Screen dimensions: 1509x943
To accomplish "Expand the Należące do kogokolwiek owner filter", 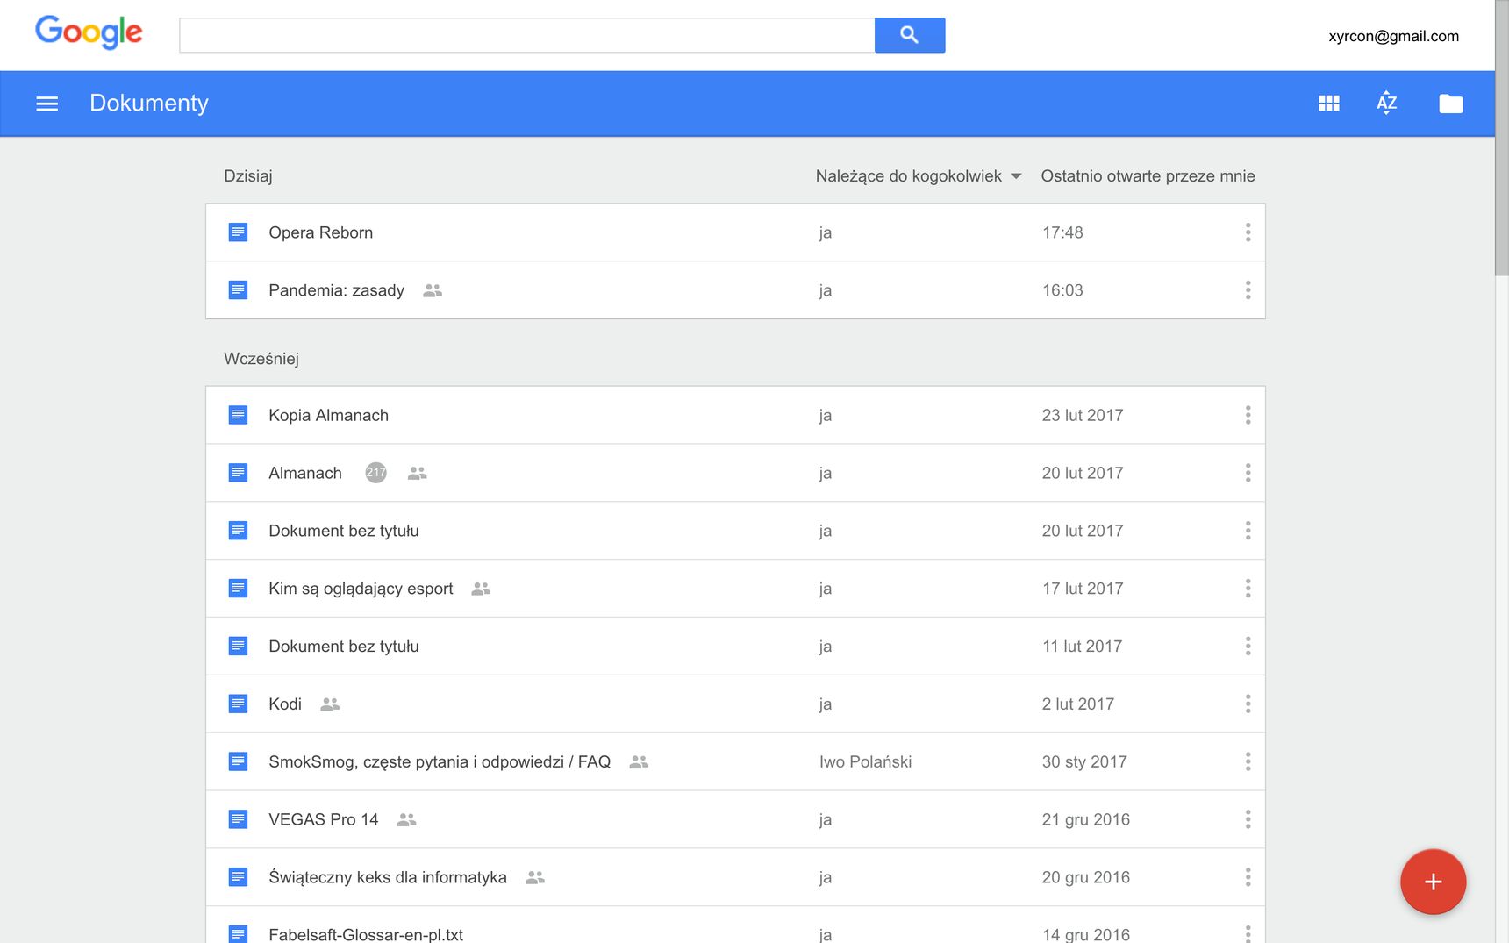I will 919,176.
